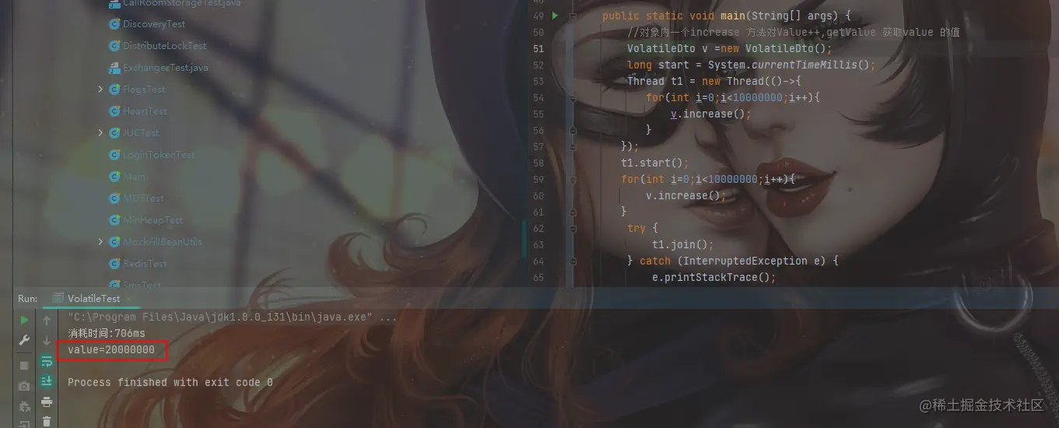Image resolution: width=1059 pixels, height=428 pixels.
Task: Open HeartTest in project tree
Action: coord(145,111)
